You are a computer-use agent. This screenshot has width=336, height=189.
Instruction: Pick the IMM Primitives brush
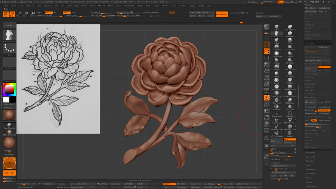pos(290,120)
